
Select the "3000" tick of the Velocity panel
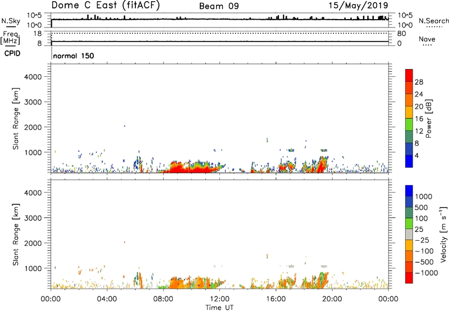(x=33, y=218)
